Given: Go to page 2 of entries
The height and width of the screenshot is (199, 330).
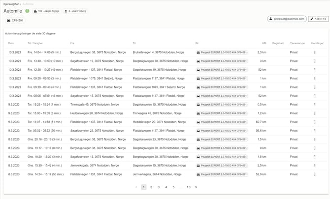Looking at the screenshot, I should coord(151,187).
